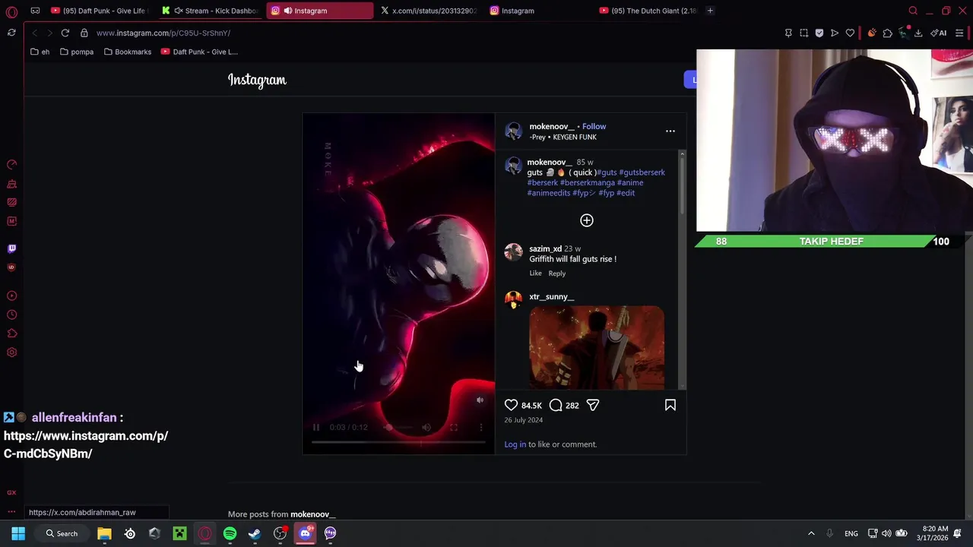Reload the page from the address bar
The width and height of the screenshot is (973, 547).
pos(65,33)
